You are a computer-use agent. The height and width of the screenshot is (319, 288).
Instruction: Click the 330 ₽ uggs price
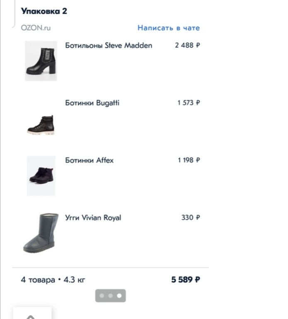[191, 217]
